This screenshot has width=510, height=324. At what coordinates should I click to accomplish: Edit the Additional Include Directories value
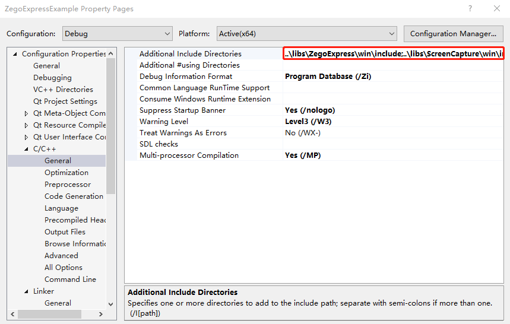pyautogui.click(x=394, y=53)
